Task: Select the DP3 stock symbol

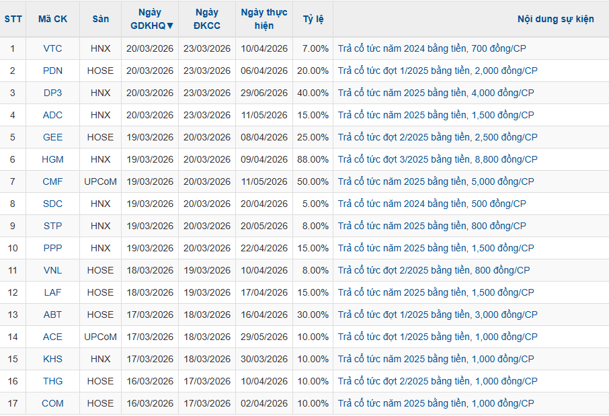Action: pos(52,93)
